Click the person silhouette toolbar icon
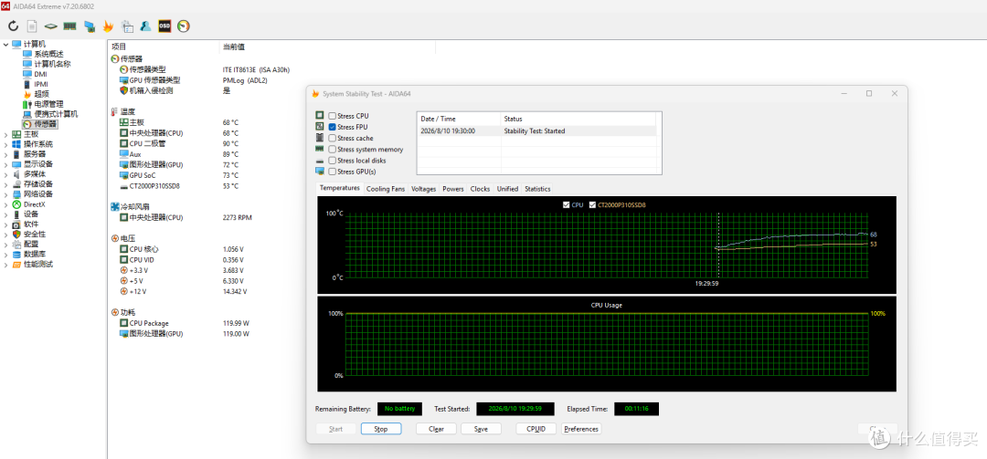The height and width of the screenshot is (459, 987). click(x=146, y=26)
